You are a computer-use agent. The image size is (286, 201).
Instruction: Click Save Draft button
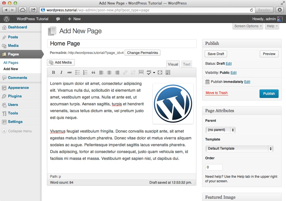click(216, 54)
